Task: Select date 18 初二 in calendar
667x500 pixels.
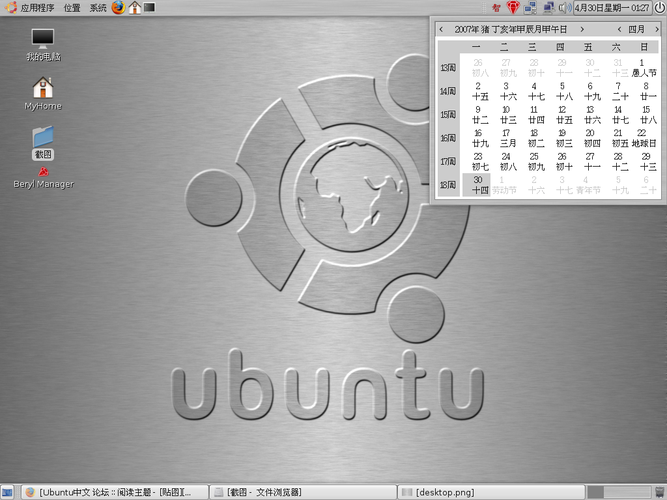Action: coord(535,138)
